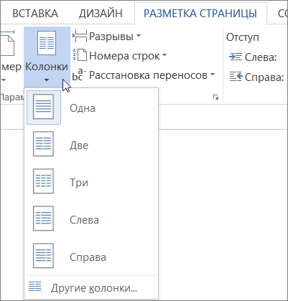The height and width of the screenshot is (301, 288).
Task: Collapse the Колонки dropdown arrow
Action: tap(47, 80)
